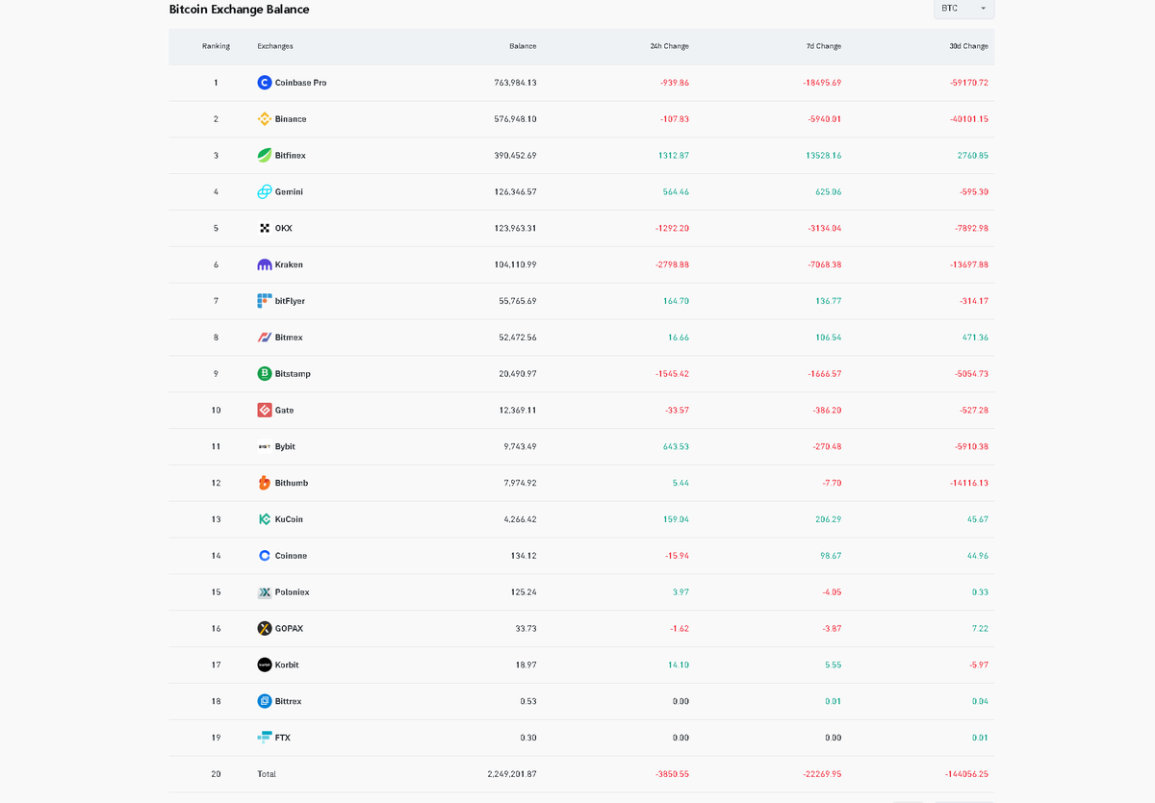Image resolution: width=1155 pixels, height=803 pixels.
Task: Select Gemini 7d change 625.06
Action: click(x=828, y=192)
